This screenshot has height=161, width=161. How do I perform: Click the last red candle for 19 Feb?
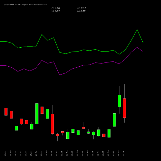point(125,108)
